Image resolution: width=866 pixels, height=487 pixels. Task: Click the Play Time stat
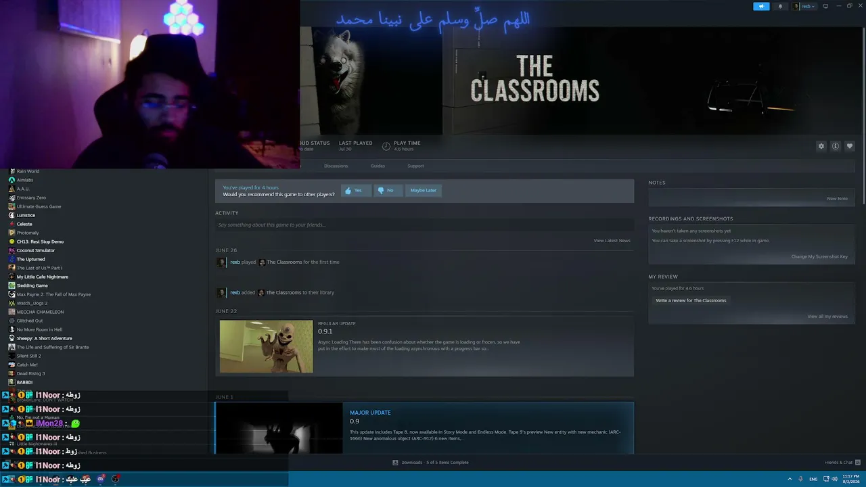401,145
